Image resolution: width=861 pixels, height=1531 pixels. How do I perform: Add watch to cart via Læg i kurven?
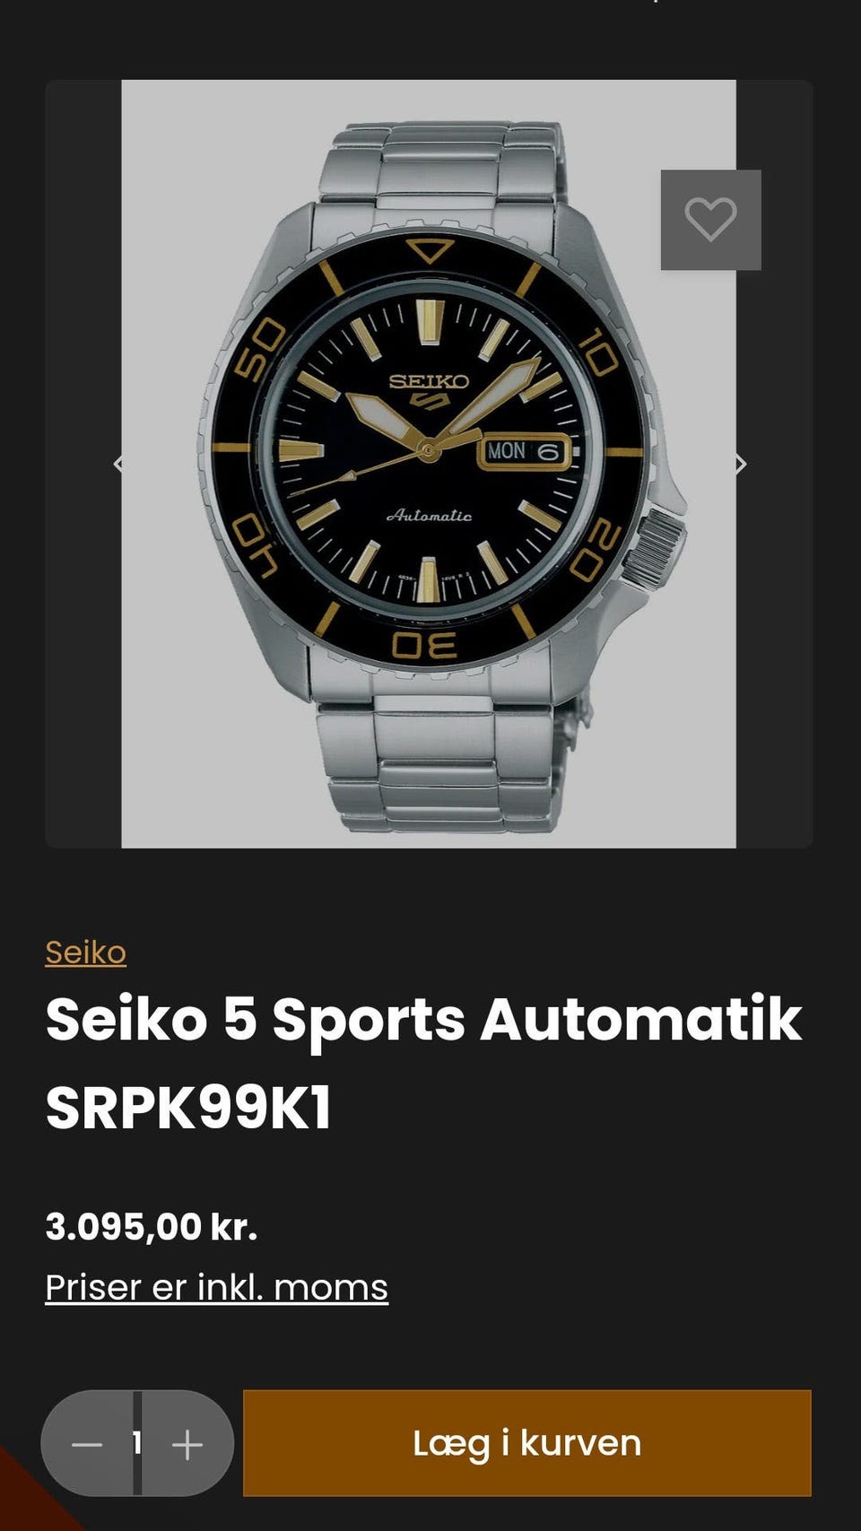coord(527,1443)
